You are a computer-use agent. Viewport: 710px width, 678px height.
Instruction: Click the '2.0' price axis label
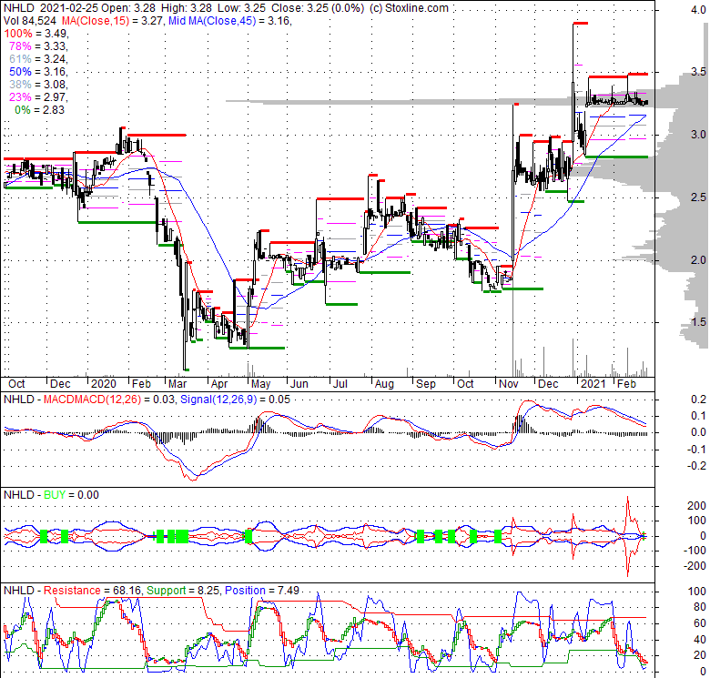[x=698, y=259]
